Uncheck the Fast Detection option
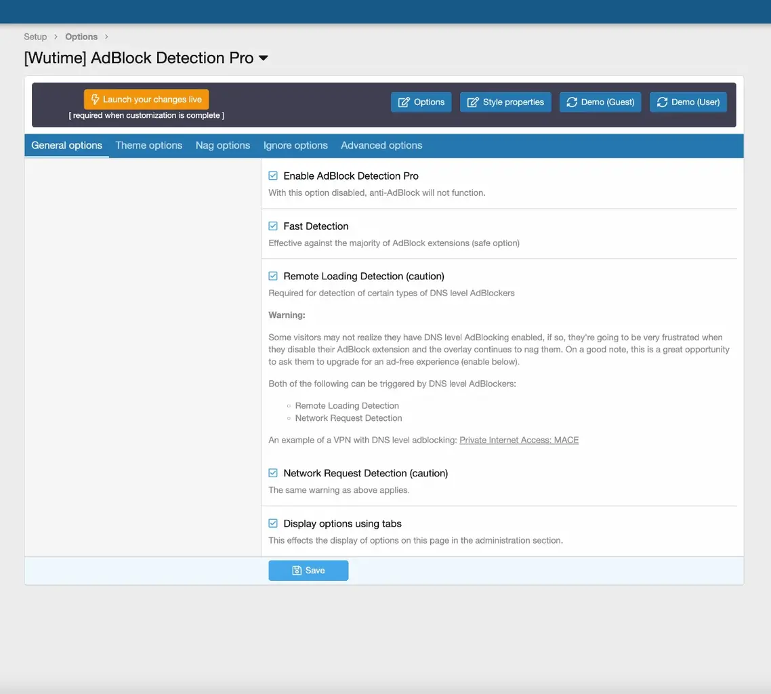This screenshot has width=771, height=694. (273, 226)
